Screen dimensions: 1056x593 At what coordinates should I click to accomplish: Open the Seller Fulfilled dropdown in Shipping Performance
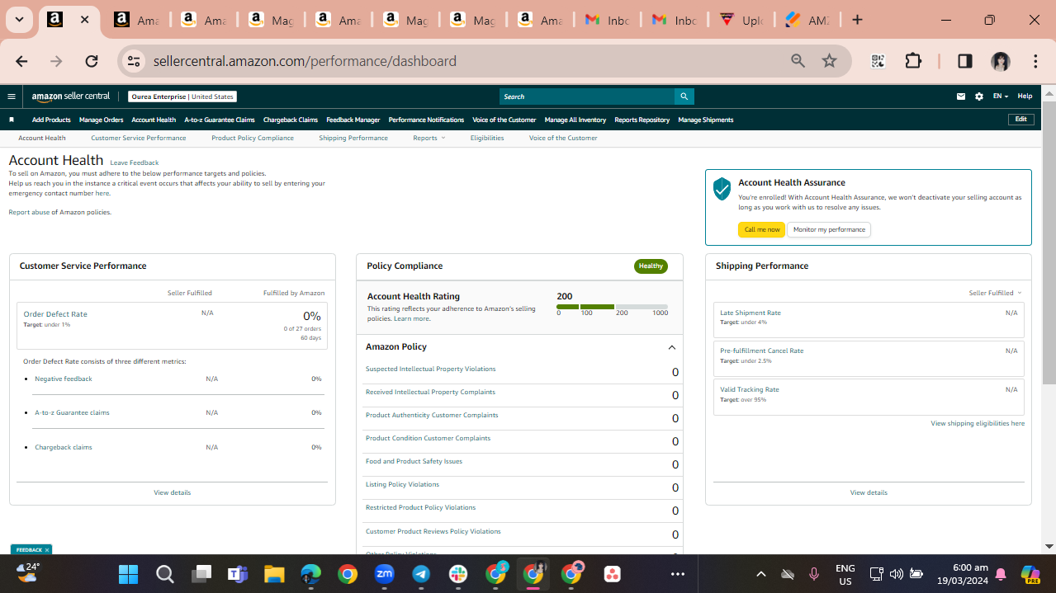click(x=995, y=293)
